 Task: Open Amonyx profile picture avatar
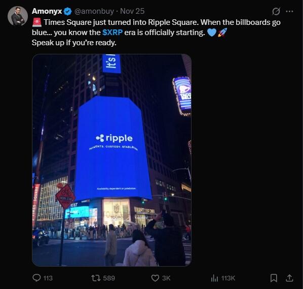point(18,16)
